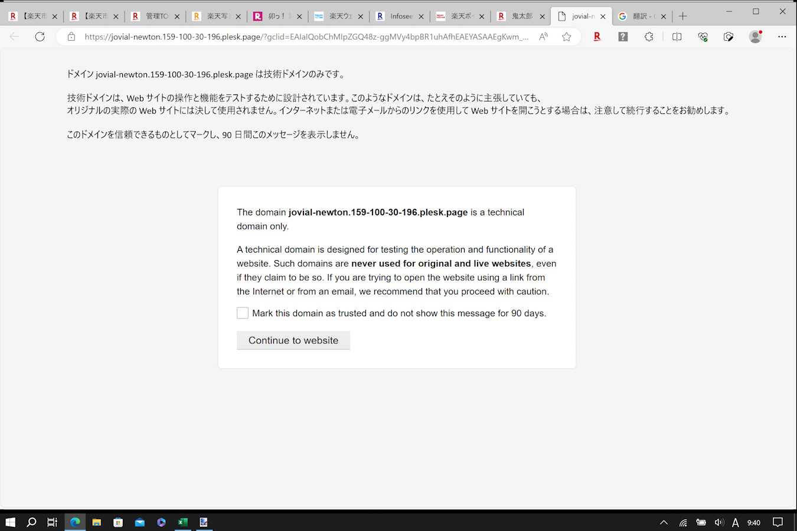The width and height of the screenshot is (797, 531).
Task: Open the red Rakuten extension icon
Action: click(597, 37)
